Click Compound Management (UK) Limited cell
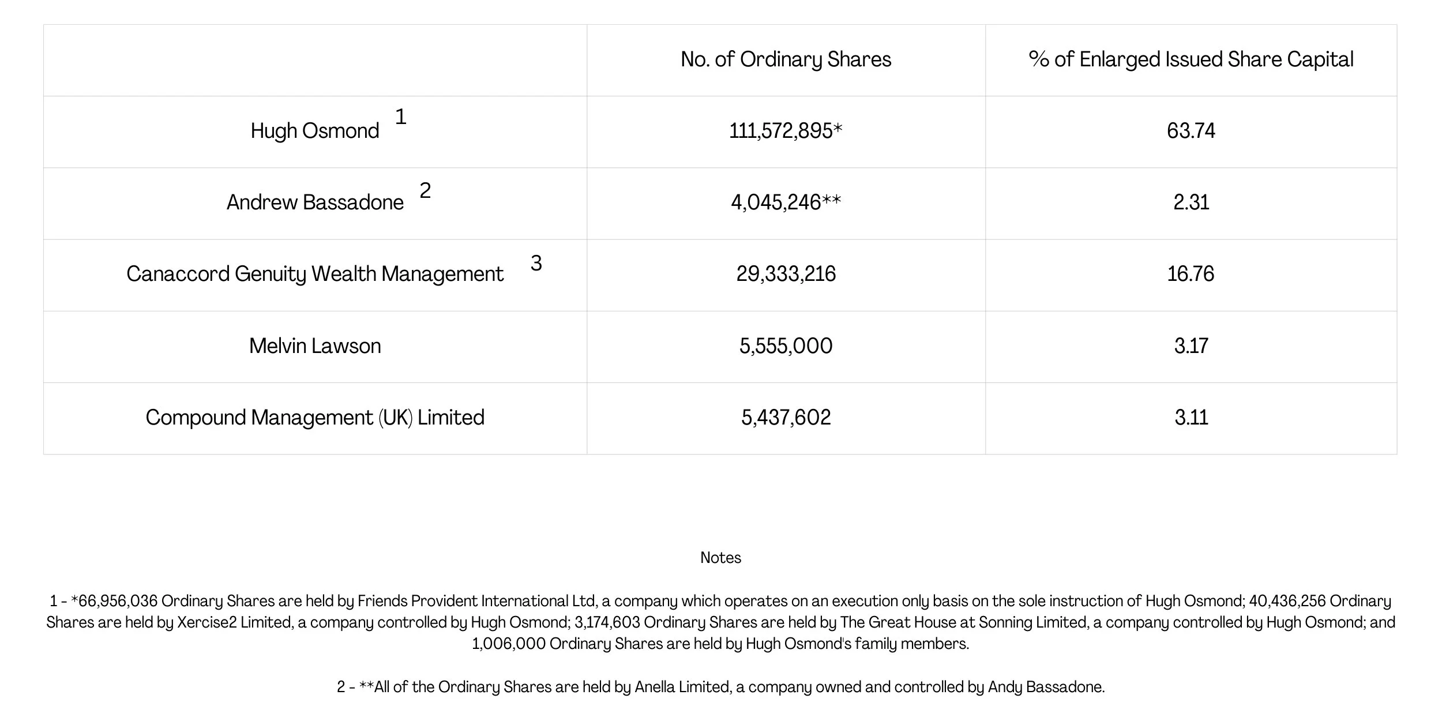 pyautogui.click(x=314, y=418)
